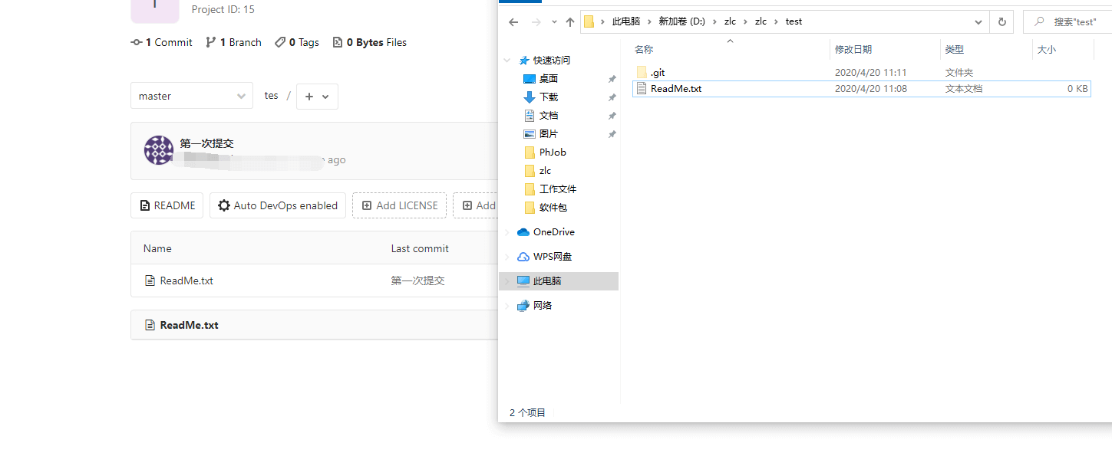Refresh the current folder view

(x=1001, y=21)
